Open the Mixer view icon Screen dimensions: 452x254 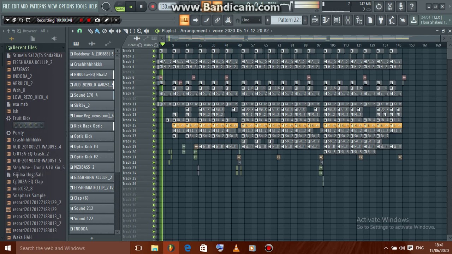(348, 20)
